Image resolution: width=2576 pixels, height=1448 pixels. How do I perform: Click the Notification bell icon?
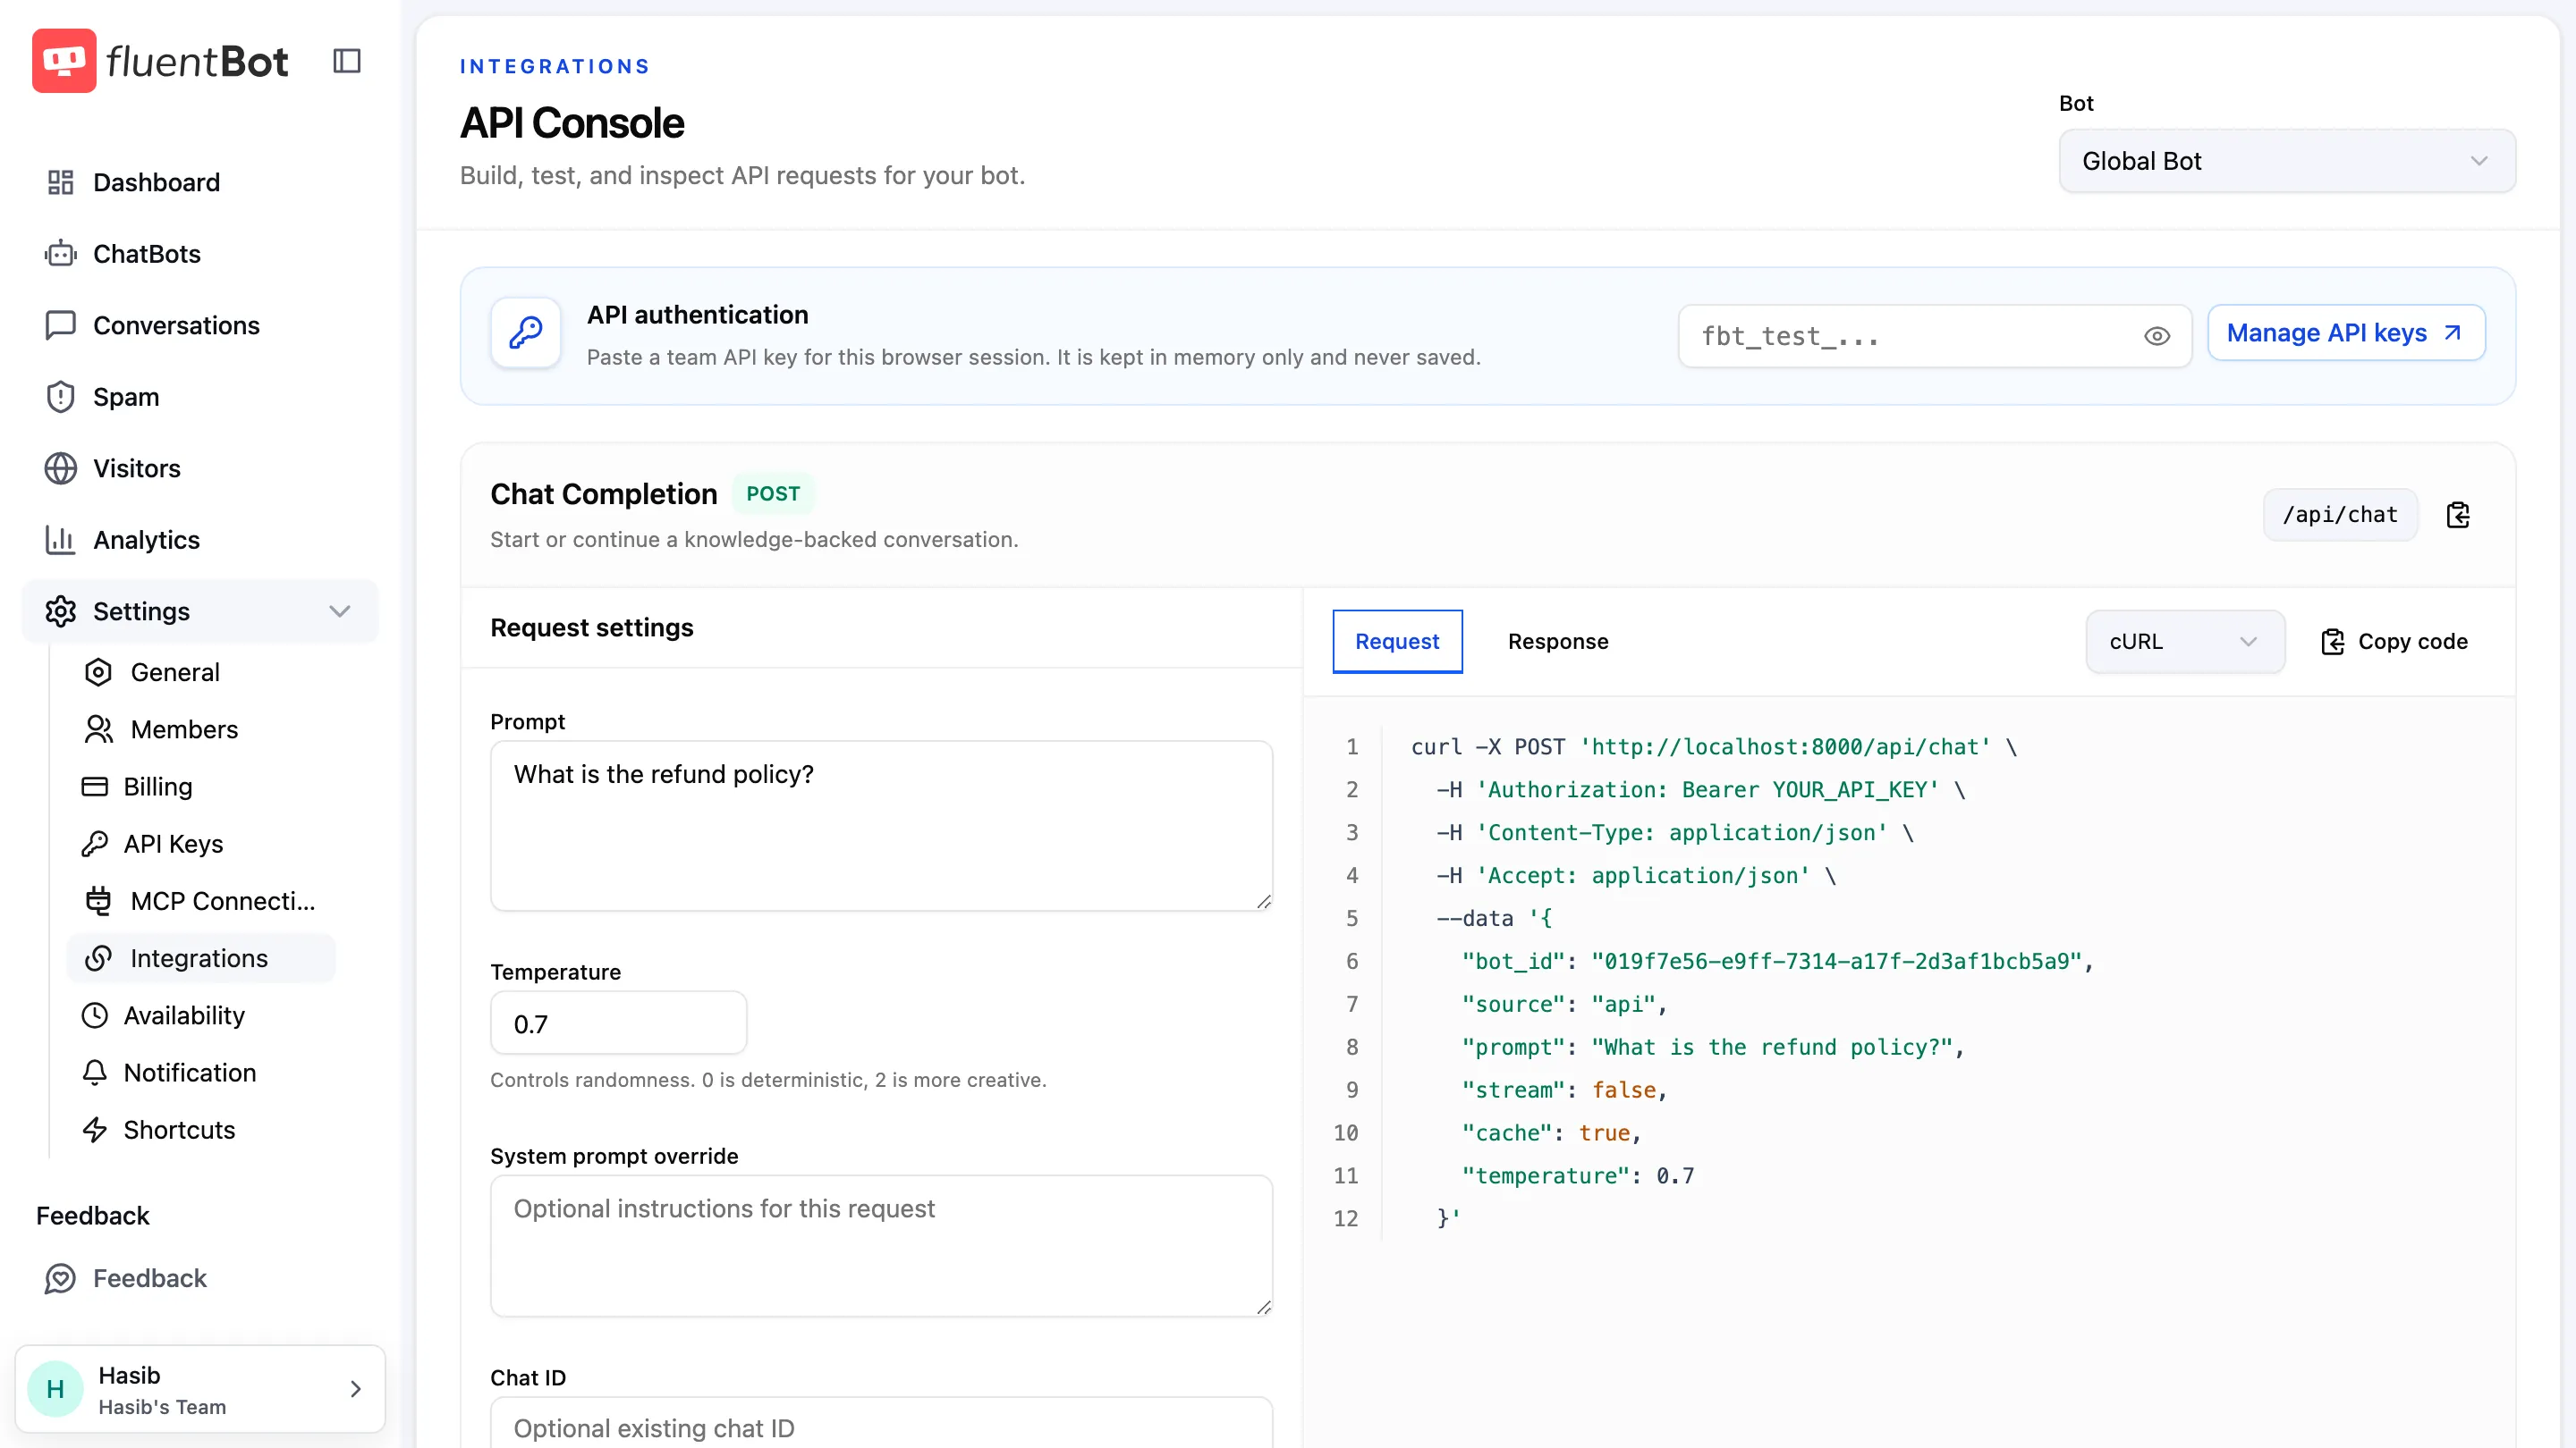point(95,1073)
